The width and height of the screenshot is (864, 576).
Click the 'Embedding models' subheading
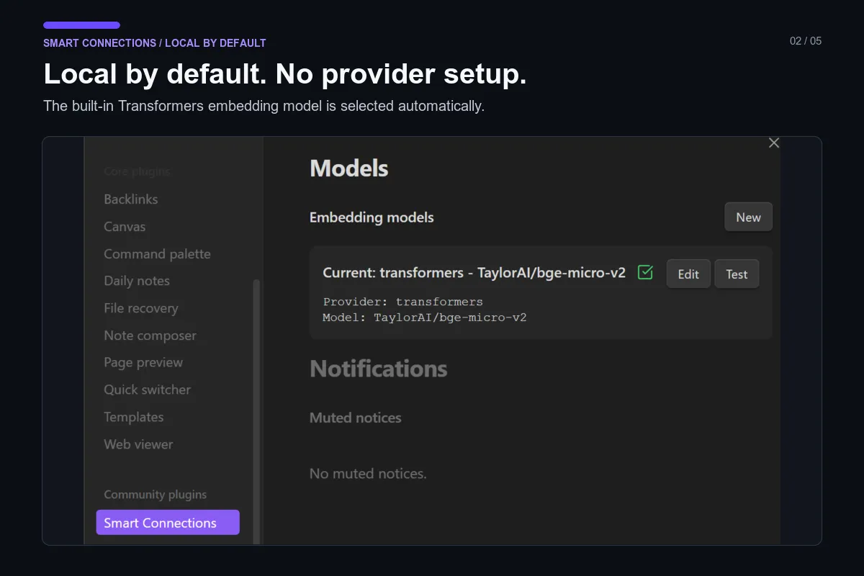click(372, 217)
